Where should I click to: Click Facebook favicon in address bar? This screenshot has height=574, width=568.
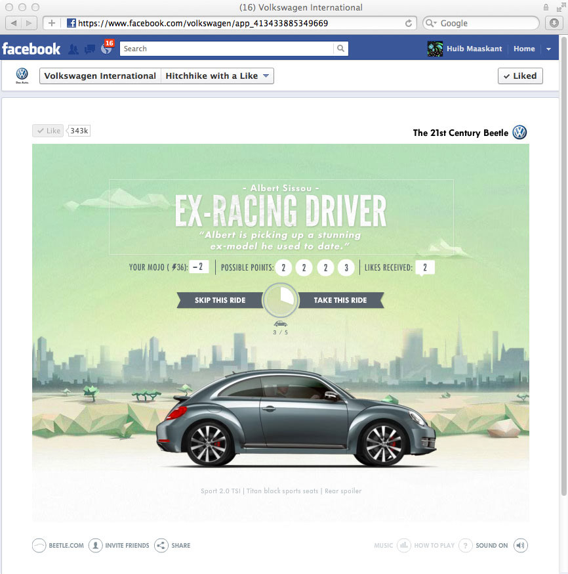point(71,23)
